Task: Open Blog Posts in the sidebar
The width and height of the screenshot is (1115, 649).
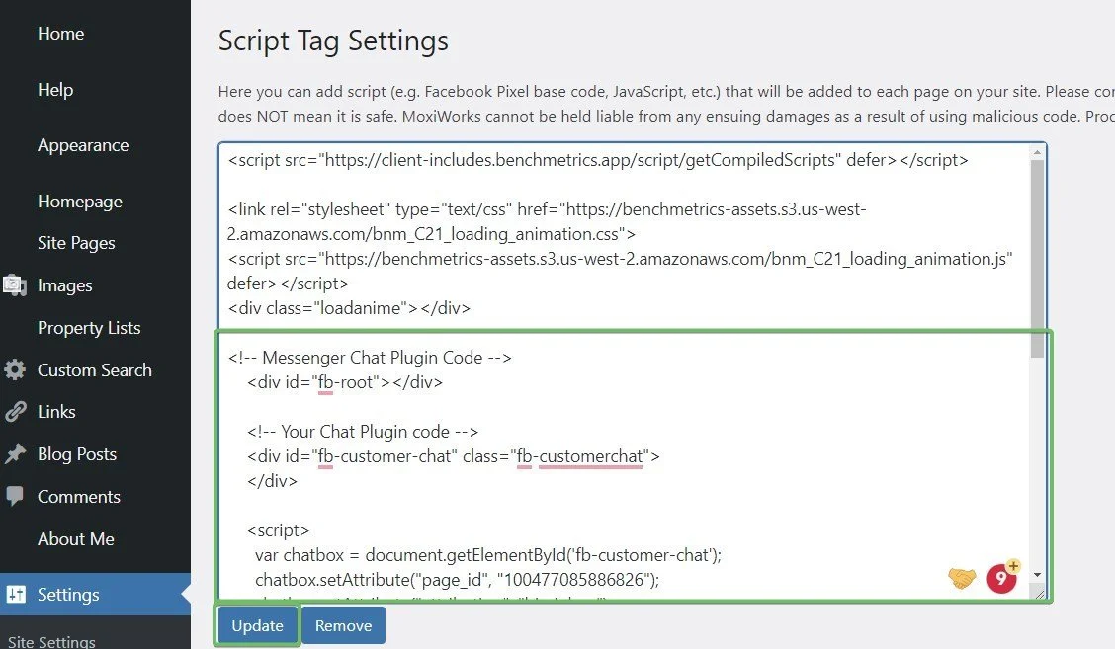Action: tap(77, 453)
